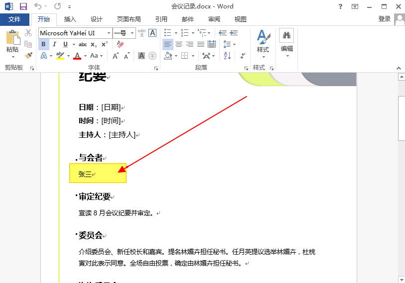Open Font dialog launcher in 字体 group
The image size is (405, 283).
[x=156, y=68]
